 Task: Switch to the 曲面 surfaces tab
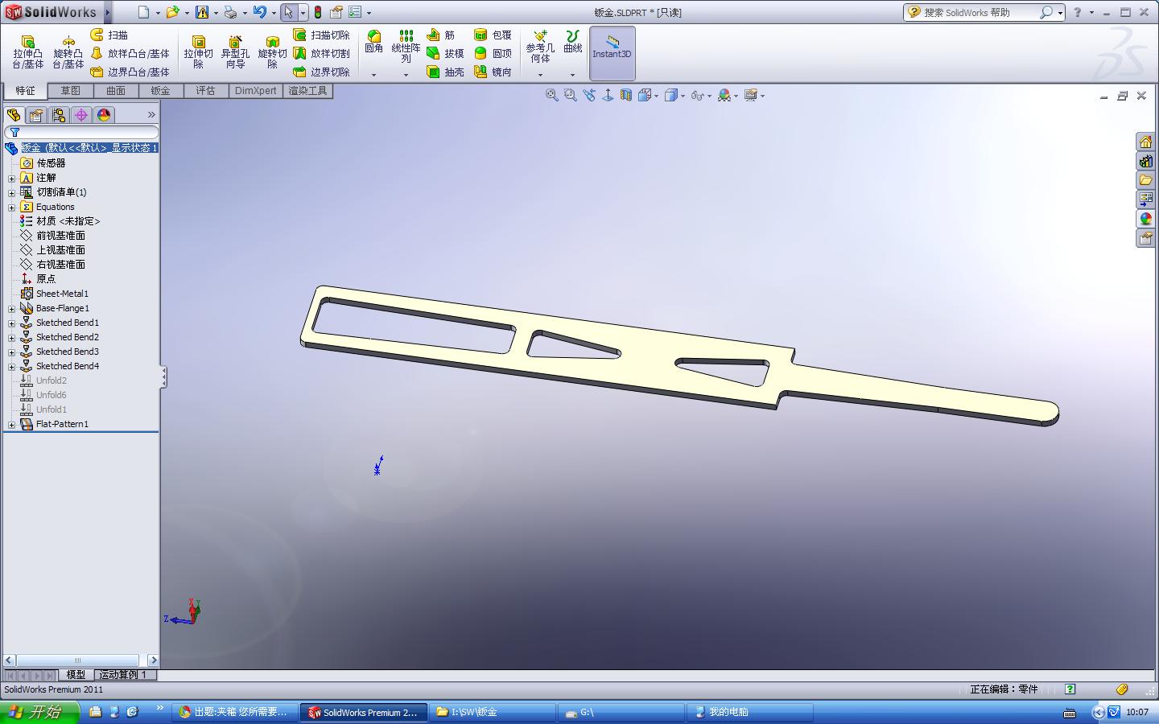pos(116,91)
